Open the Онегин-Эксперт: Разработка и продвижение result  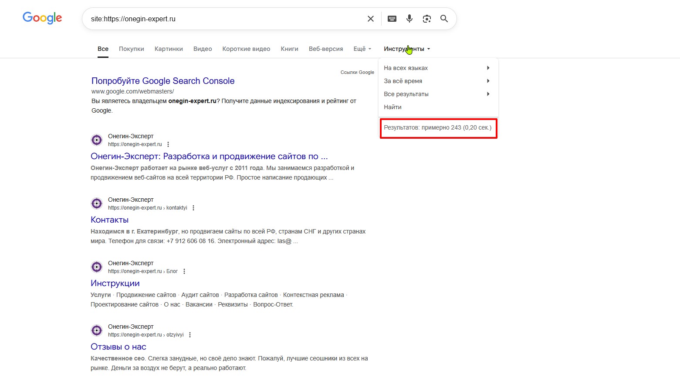coord(209,157)
